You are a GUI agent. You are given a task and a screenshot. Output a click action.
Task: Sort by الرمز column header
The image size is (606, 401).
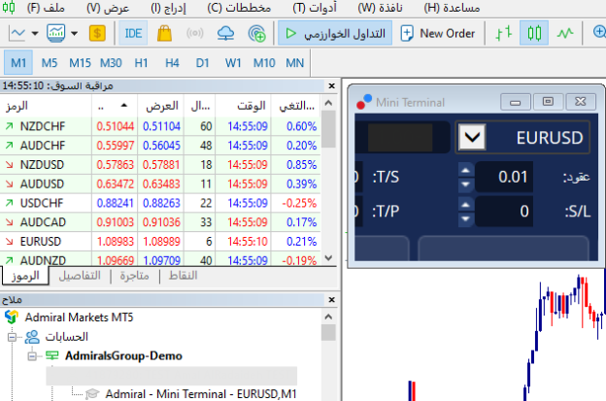46,106
